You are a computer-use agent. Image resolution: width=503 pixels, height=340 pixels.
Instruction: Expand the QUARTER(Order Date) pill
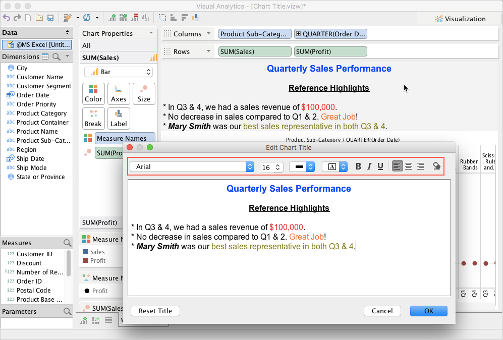[x=298, y=34]
